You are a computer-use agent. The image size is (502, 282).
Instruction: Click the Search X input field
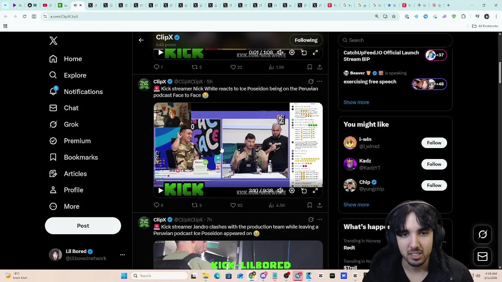click(395, 40)
